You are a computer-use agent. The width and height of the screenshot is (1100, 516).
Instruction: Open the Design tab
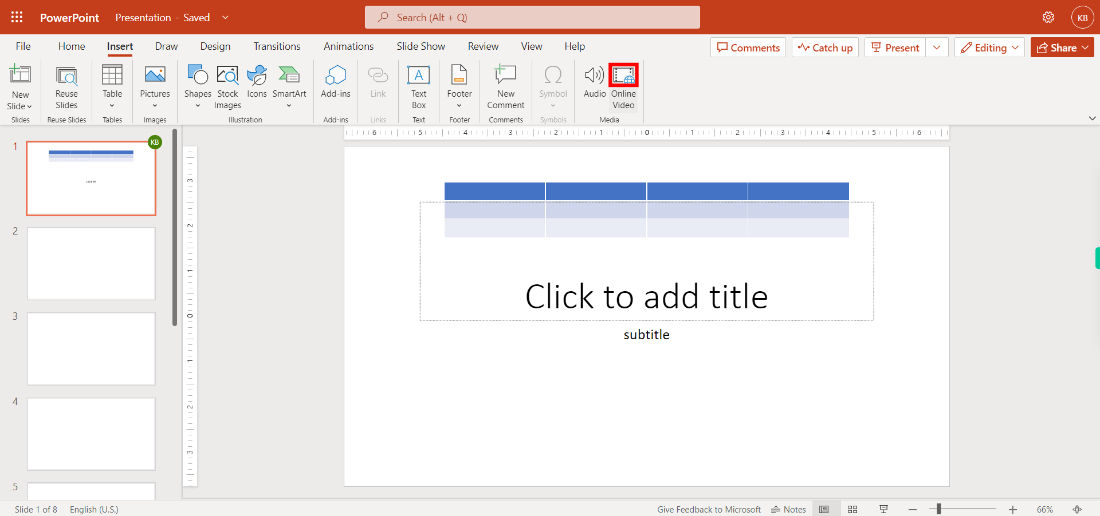click(215, 46)
